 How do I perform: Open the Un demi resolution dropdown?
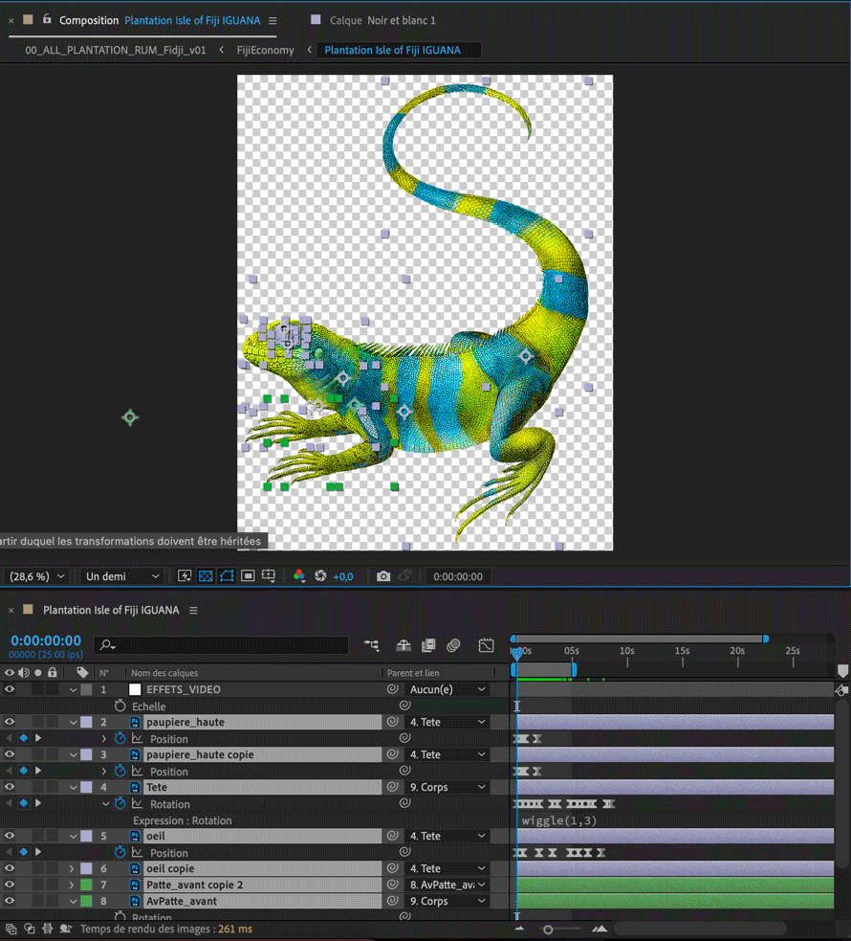point(122,576)
